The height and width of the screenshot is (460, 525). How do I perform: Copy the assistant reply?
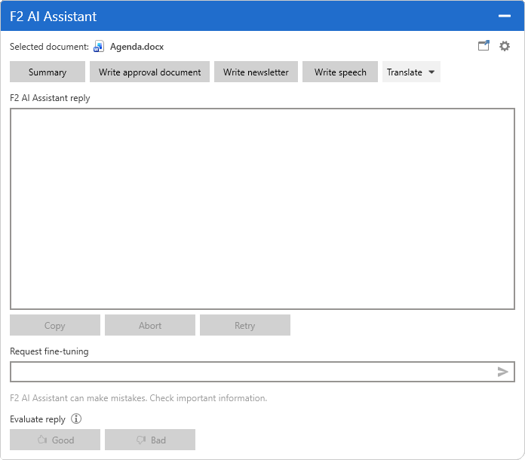point(55,325)
